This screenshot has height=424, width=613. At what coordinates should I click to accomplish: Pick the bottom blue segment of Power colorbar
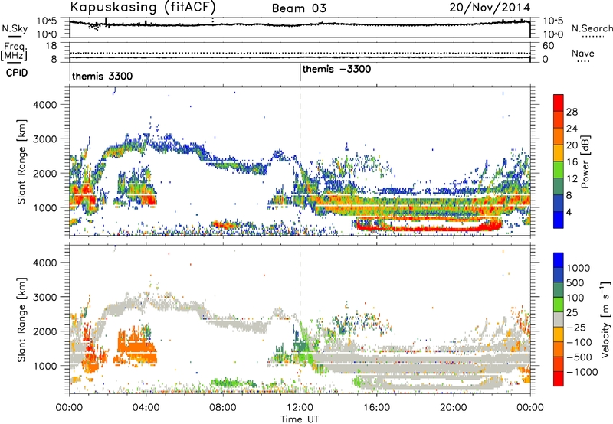tap(559, 220)
